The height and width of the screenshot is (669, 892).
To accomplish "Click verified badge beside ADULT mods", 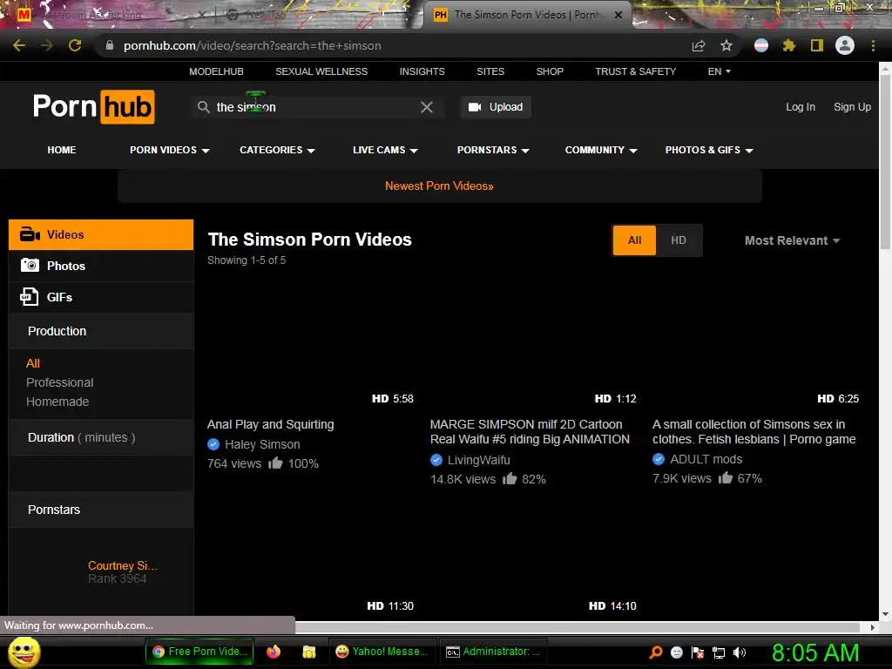I will coord(659,459).
